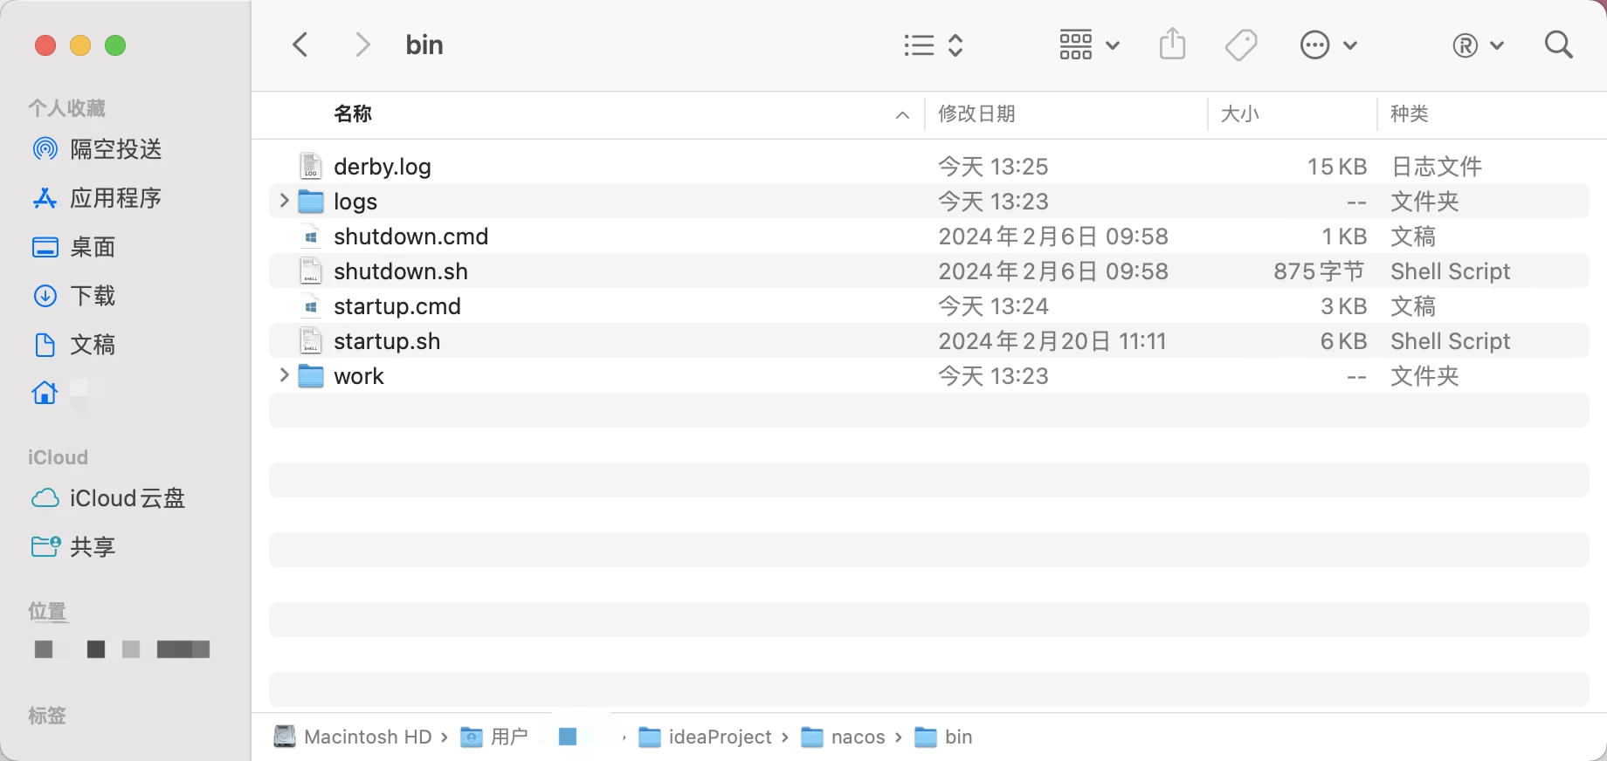Open the Home folder icon in sidebar
1607x761 pixels.
click(x=45, y=394)
